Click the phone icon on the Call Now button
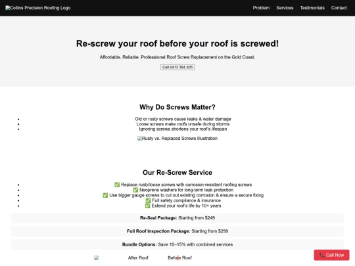 coord(321,255)
